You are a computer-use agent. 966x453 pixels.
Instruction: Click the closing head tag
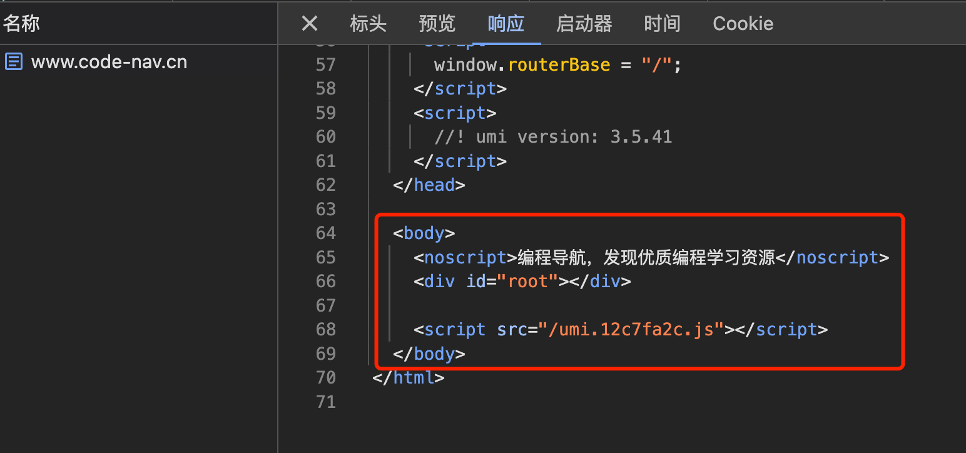pyautogui.click(x=429, y=185)
